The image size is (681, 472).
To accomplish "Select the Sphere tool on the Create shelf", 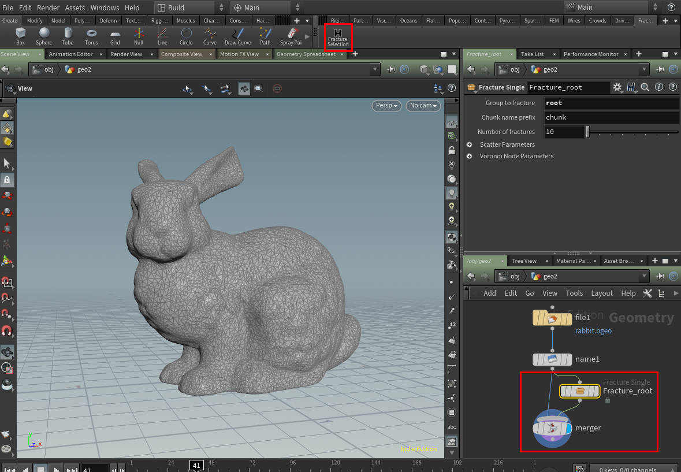I will pyautogui.click(x=44, y=36).
